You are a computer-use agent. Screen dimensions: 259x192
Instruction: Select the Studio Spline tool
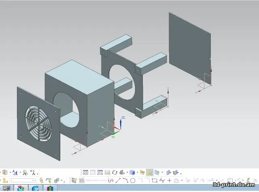coord(162,180)
